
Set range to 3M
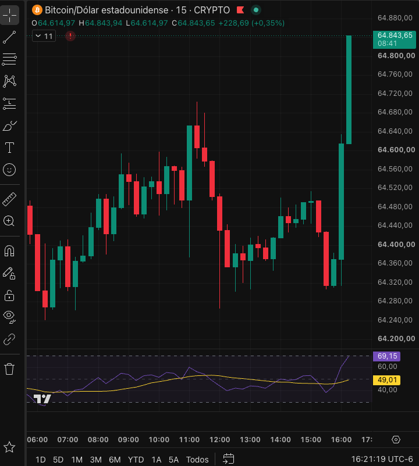(95, 460)
